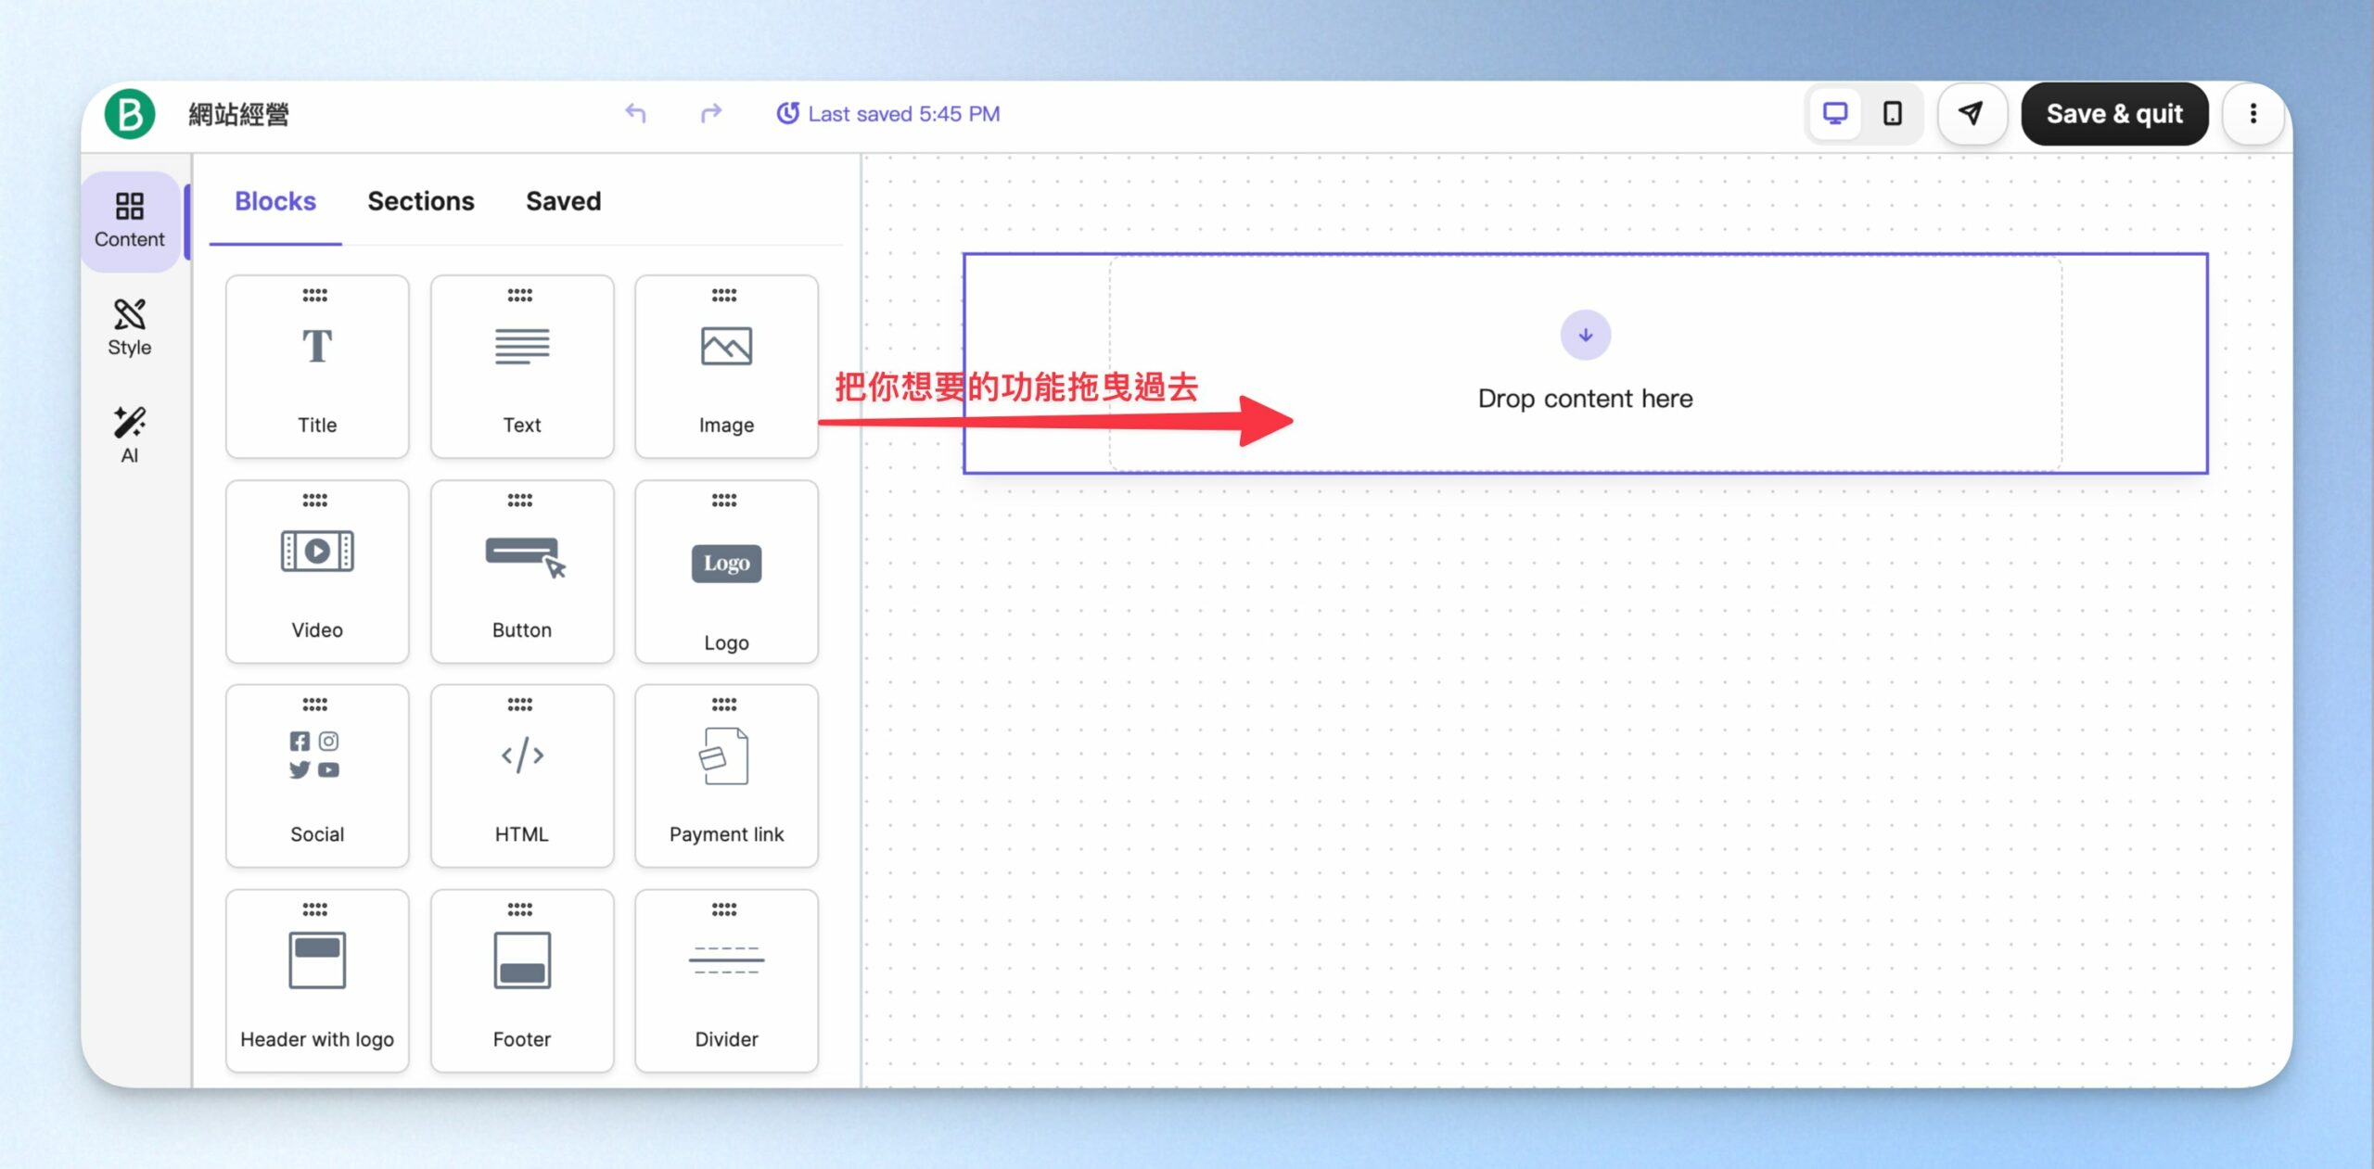Viewport: 2374px width, 1169px height.
Task: Select the Payment link block
Action: click(726, 776)
